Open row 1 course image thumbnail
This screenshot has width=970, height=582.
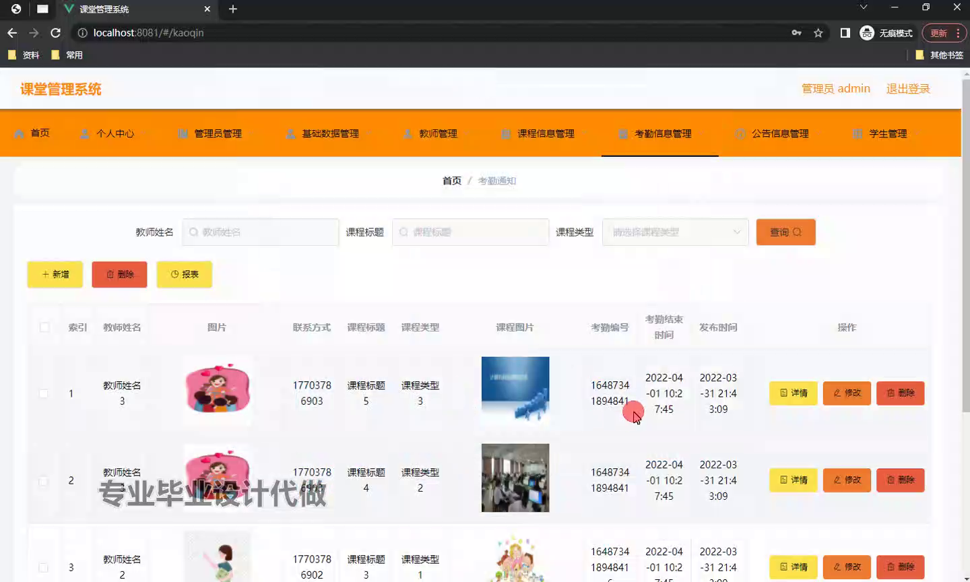tap(515, 390)
